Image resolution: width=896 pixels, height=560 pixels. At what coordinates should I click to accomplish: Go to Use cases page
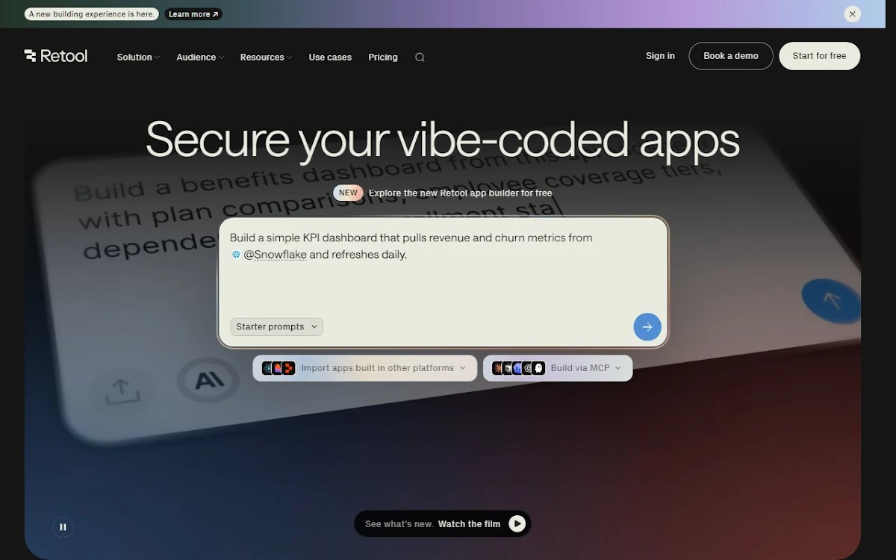(330, 57)
